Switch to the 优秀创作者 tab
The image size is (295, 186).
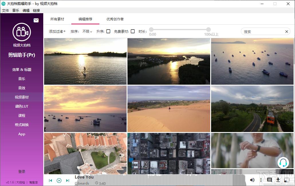115,19
